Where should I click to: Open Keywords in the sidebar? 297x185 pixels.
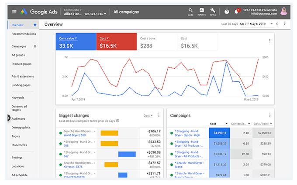18,98
